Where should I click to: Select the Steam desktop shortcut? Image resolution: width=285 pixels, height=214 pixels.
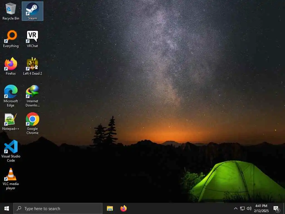pyautogui.click(x=33, y=11)
